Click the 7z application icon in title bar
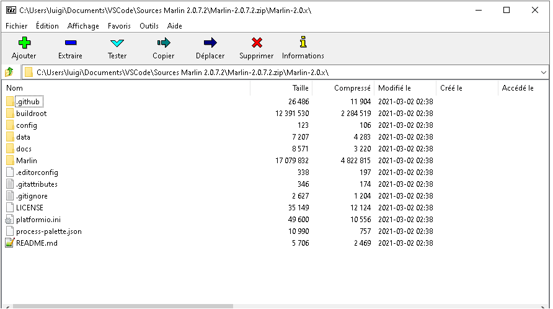 (x=11, y=10)
